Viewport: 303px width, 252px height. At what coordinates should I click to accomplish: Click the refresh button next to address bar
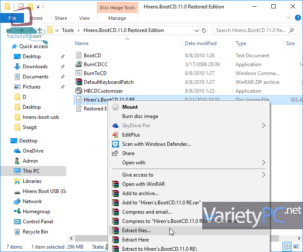point(204,30)
